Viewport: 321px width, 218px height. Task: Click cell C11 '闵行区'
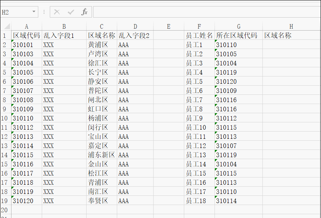[102, 127]
